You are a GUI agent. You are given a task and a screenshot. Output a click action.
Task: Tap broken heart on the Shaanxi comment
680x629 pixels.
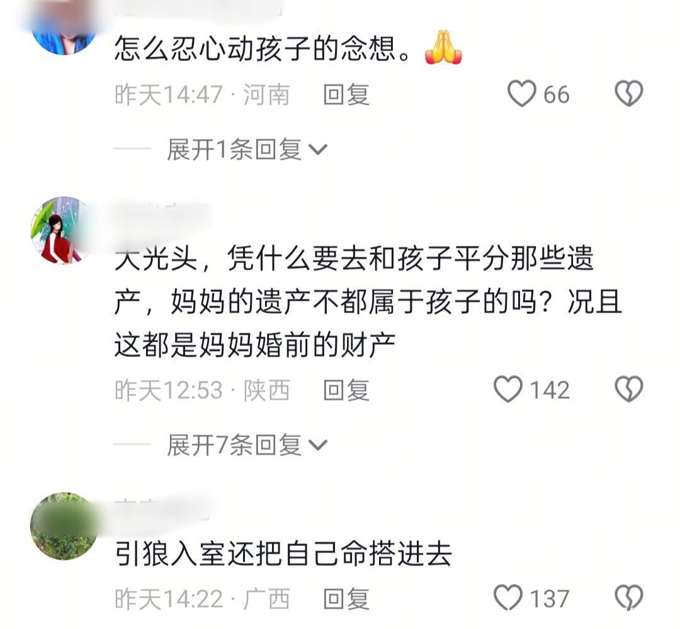pos(629,389)
